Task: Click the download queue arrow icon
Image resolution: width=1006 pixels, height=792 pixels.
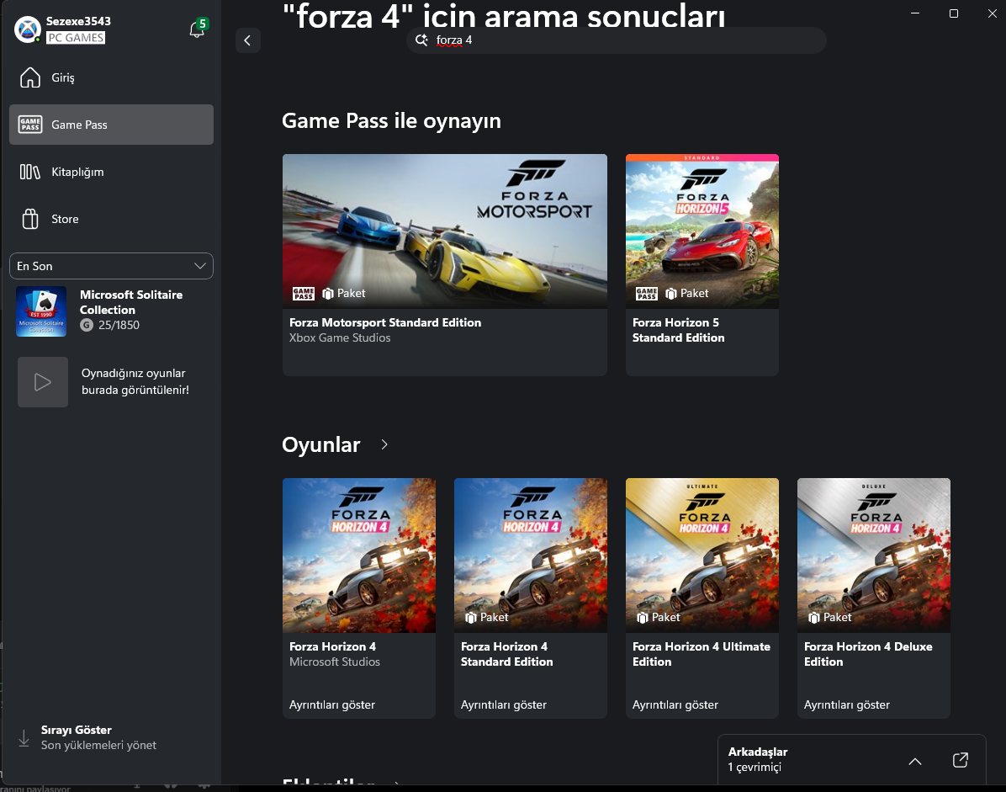Action: (24, 738)
